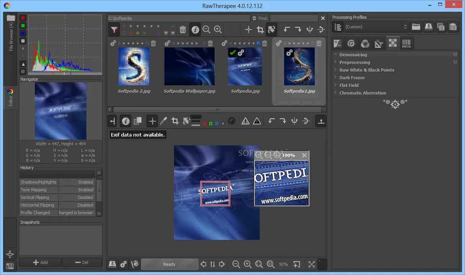The height and width of the screenshot is (275, 465).
Task: Fit image to screen with zoom fit icon
Action: [259, 264]
